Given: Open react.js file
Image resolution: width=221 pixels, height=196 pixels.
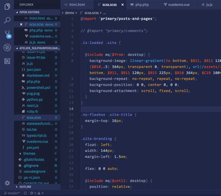Looking at the screenshot, I should tap(37, 105).
